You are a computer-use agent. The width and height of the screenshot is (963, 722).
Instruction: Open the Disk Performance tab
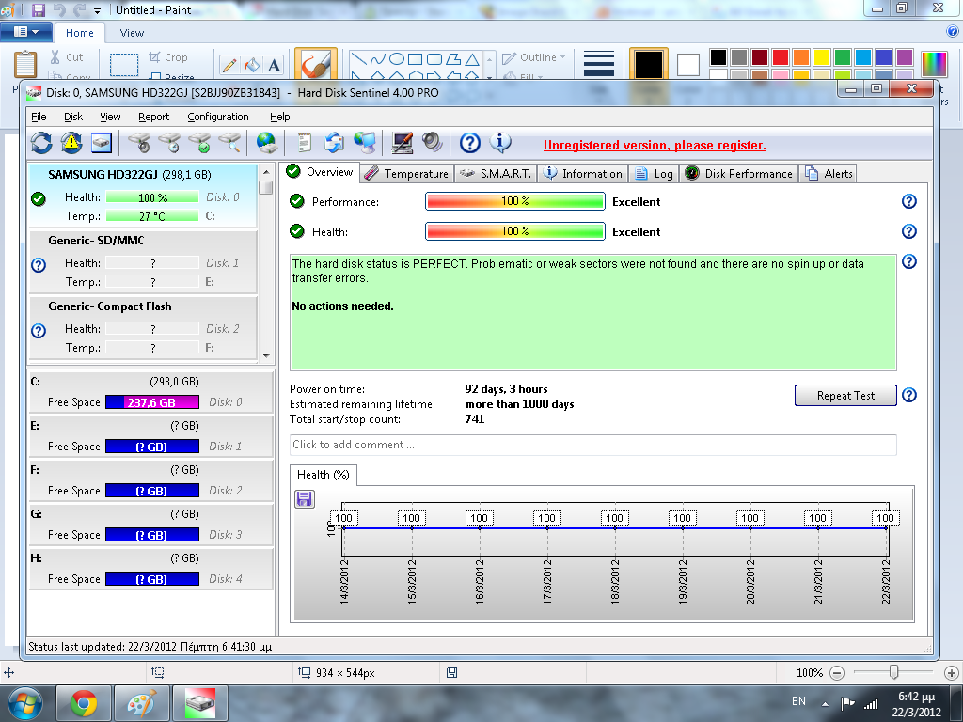click(739, 174)
